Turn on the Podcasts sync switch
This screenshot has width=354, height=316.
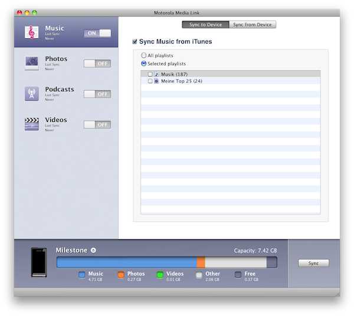coord(97,94)
